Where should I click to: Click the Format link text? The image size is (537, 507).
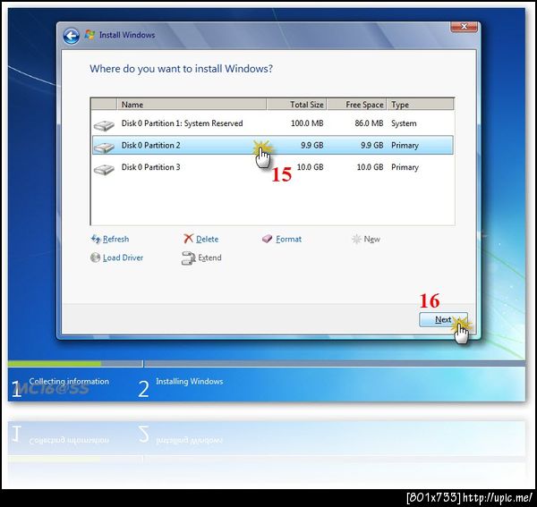(x=289, y=239)
